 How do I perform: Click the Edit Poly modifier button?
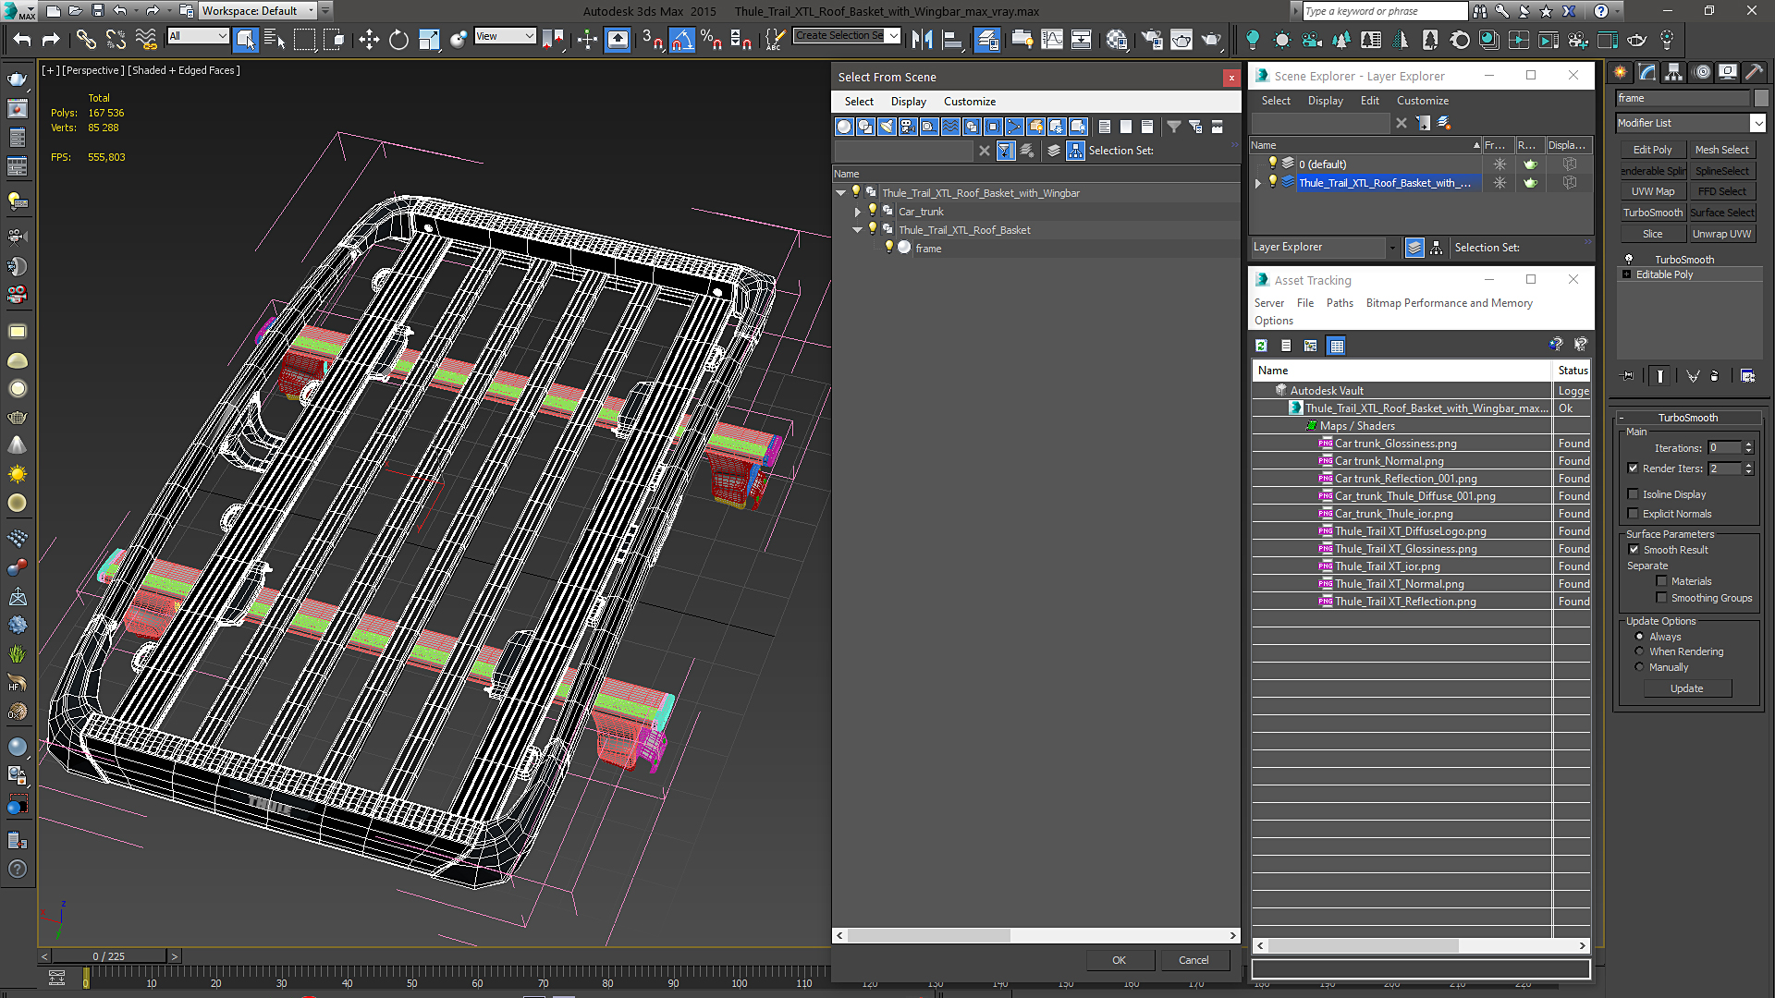point(1652,150)
